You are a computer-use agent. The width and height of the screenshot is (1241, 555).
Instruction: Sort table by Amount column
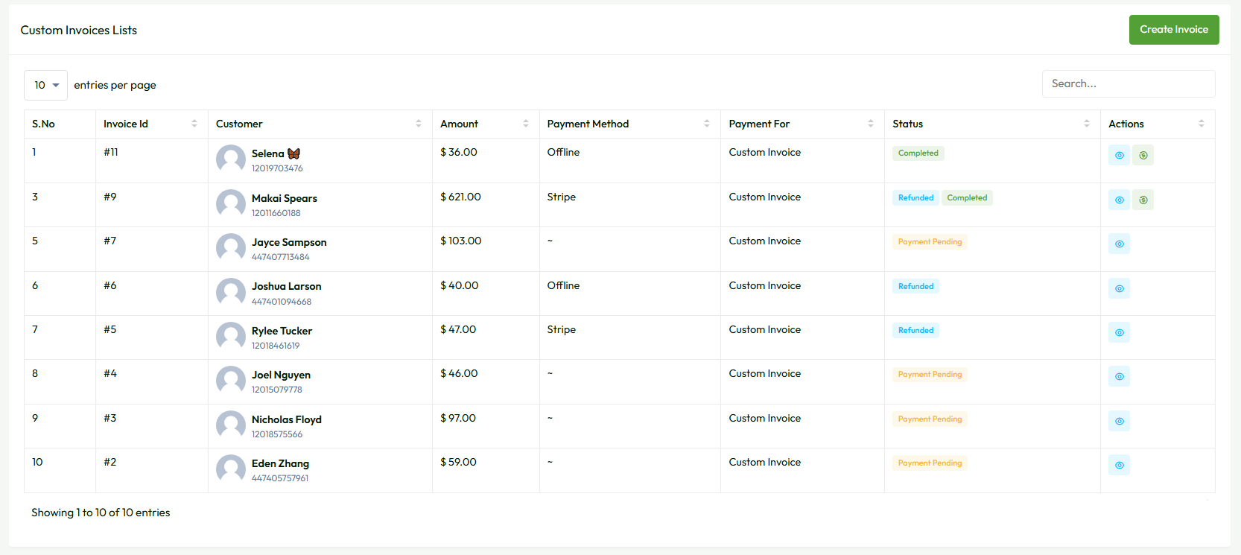click(486, 124)
